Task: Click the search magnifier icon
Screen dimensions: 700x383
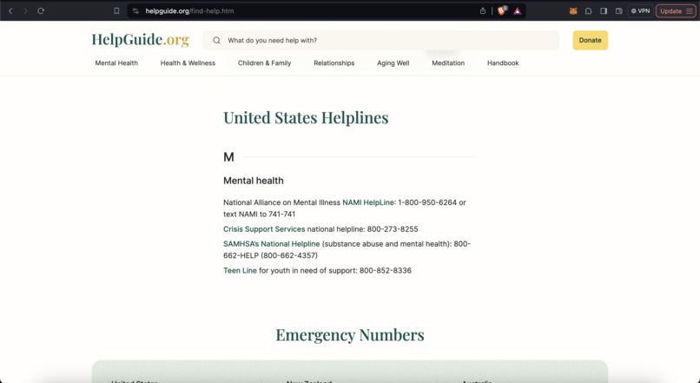Action: tap(216, 40)
